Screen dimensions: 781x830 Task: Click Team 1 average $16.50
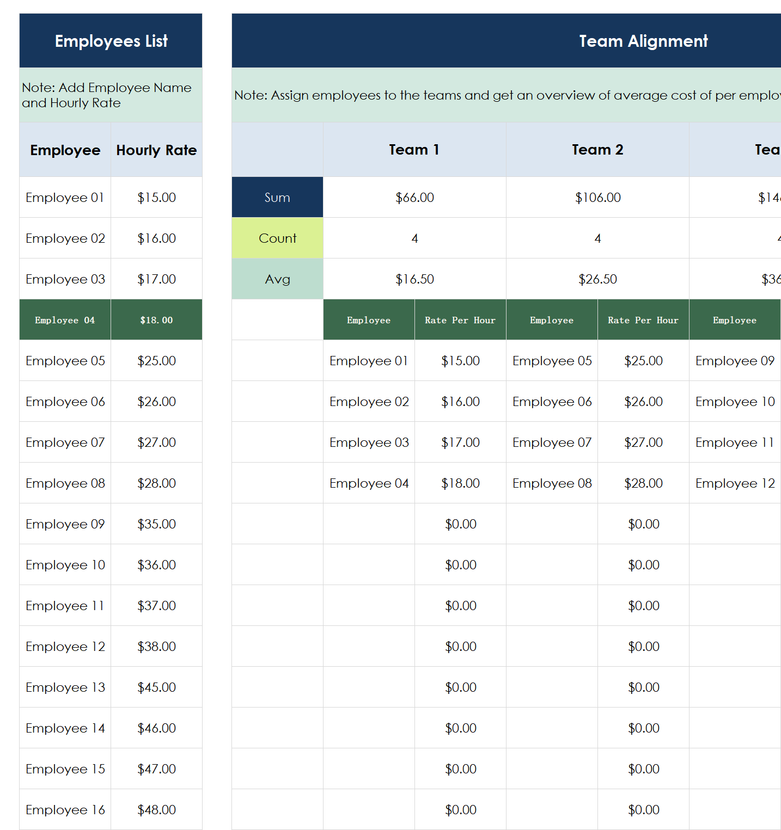coord(414,279)
